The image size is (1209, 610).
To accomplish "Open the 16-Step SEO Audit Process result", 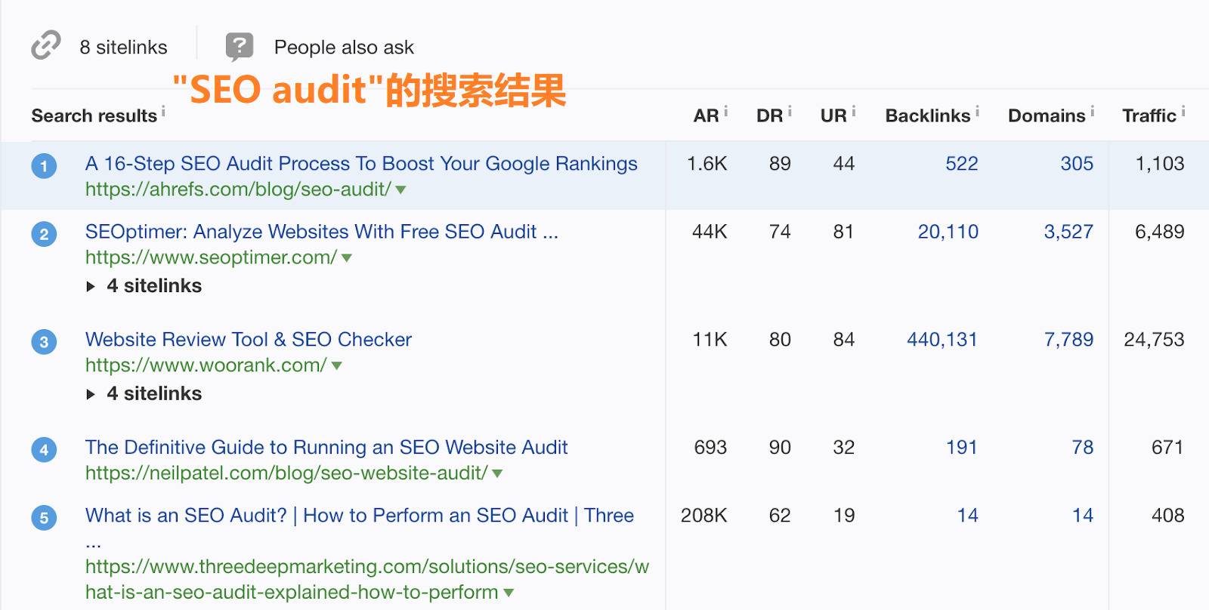I will tap(361, 164).
